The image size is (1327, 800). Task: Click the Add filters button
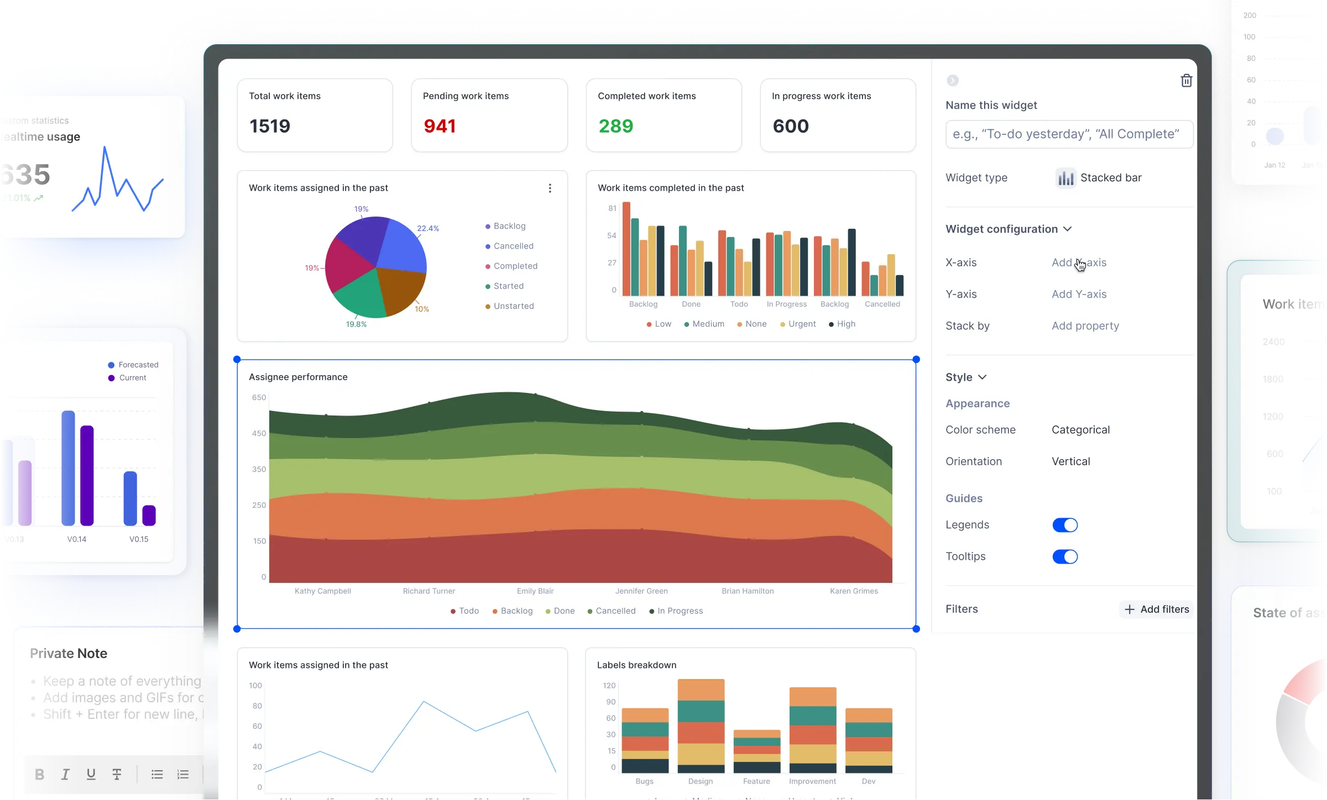1157,609
